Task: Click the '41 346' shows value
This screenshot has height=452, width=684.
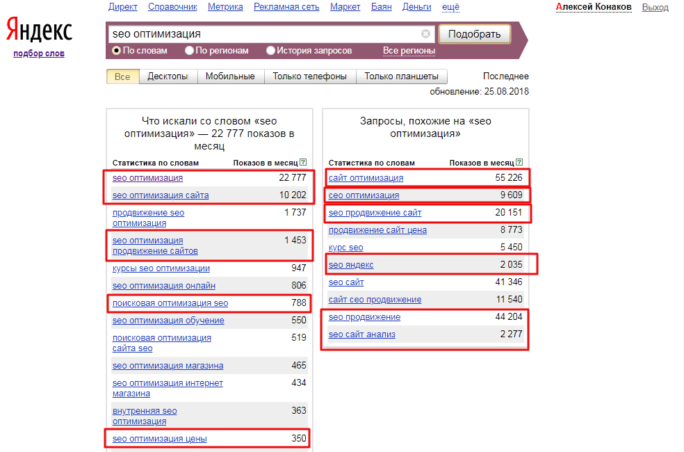Action: [x=509, y=282]
